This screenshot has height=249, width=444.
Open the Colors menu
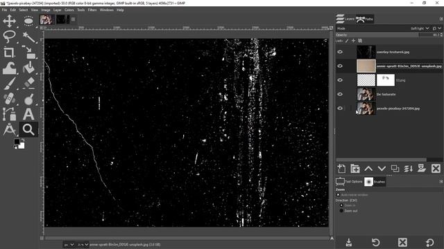pyautogui.click(x=69, y=10)
